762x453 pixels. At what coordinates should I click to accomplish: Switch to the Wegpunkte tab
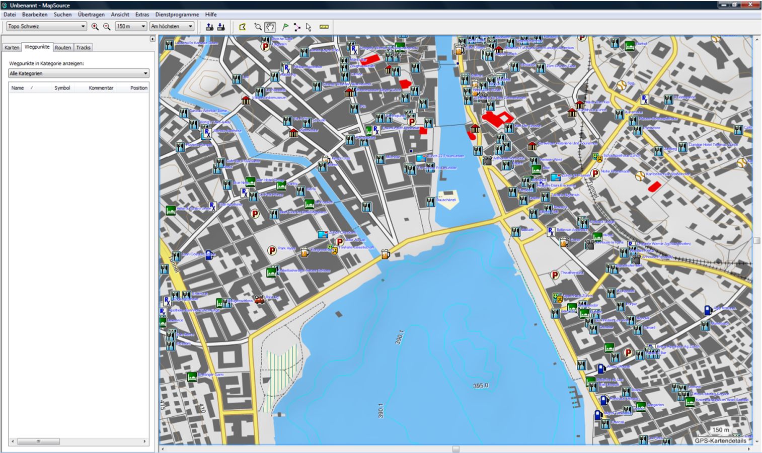click(37, 47)
